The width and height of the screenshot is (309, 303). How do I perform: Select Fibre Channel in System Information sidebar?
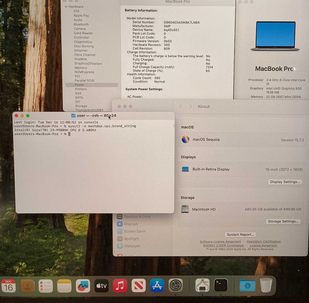(x=85, y=55)
